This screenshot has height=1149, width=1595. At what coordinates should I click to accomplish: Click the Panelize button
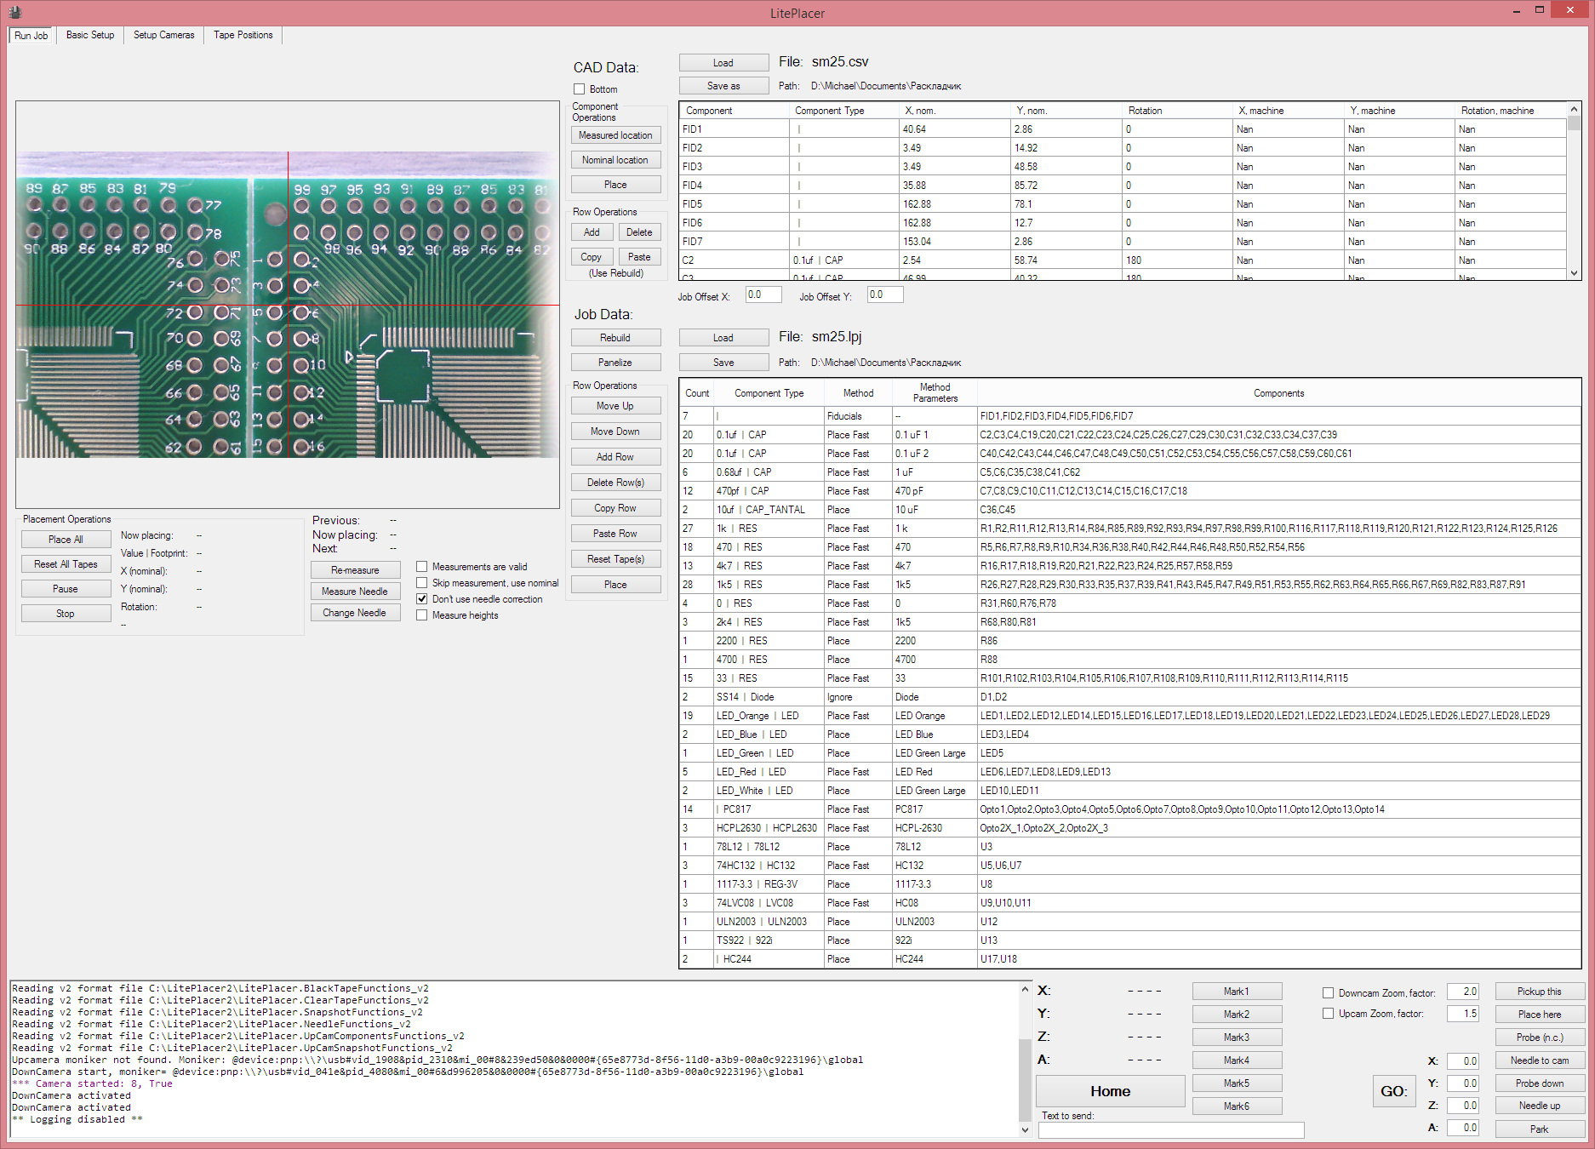click(x=615, y=363)
